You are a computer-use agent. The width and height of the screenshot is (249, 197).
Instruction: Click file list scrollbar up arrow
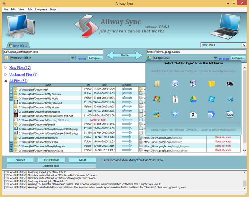pyautogui.click(x=245, y=68)
